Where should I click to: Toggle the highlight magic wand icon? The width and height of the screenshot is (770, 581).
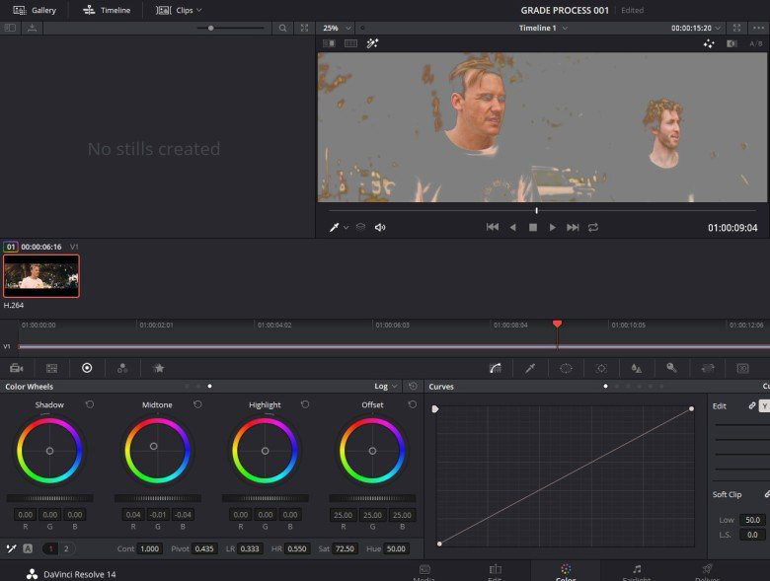click(x=372, y=43)
